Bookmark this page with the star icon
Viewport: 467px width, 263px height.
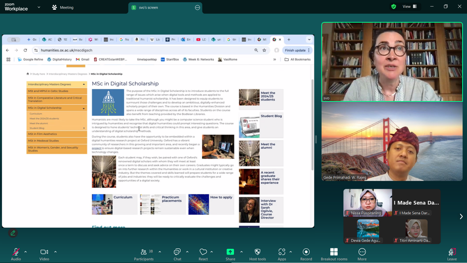click(x=264, y=50)
